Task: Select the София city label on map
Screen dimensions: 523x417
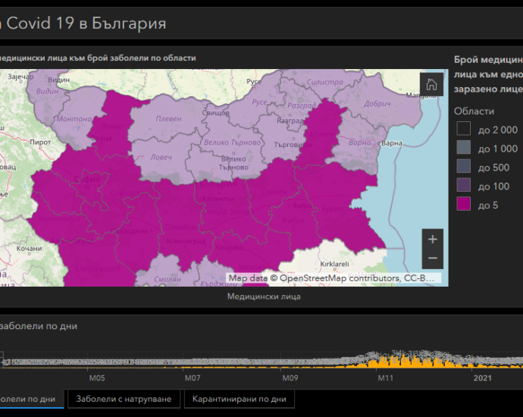Action: click(x=86, y=180)
